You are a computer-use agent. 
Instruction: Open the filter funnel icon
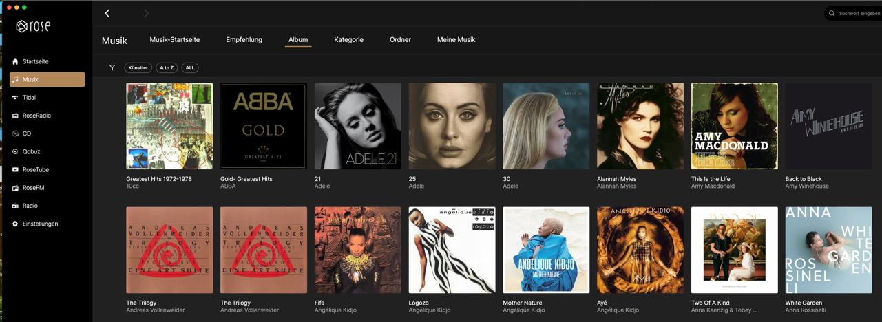pyautogui.click(x=112, y=67)
